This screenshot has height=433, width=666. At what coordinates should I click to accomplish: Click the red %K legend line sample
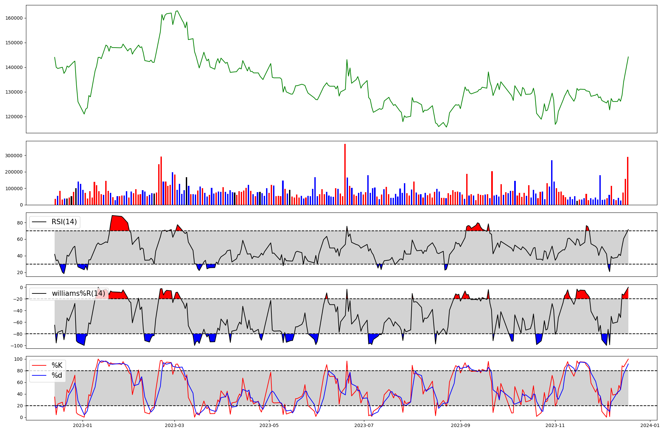point(39,365)
